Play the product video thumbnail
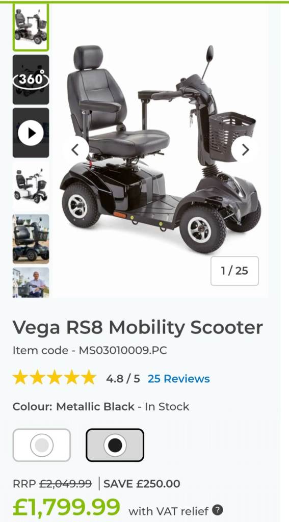This screenshot has height=522, width=289. 31,133
